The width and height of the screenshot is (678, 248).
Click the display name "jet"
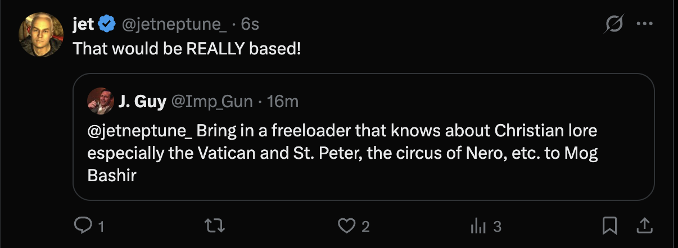tap(83, 24)
